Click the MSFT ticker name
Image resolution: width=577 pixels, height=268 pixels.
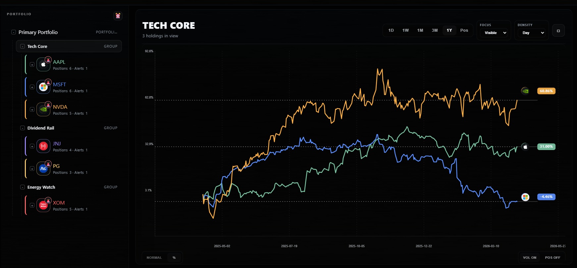pos(59,84)
